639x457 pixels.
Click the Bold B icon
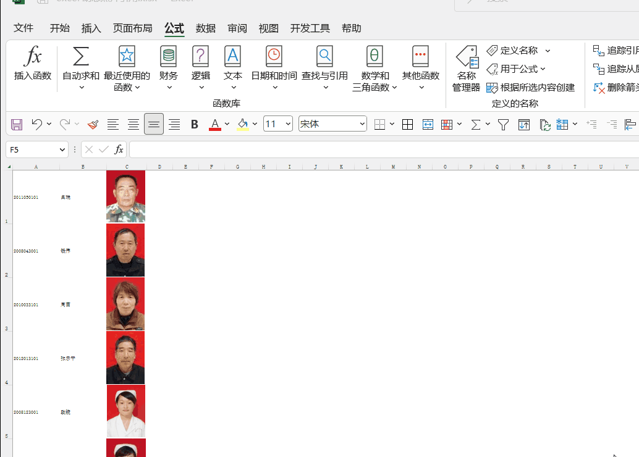195,124
